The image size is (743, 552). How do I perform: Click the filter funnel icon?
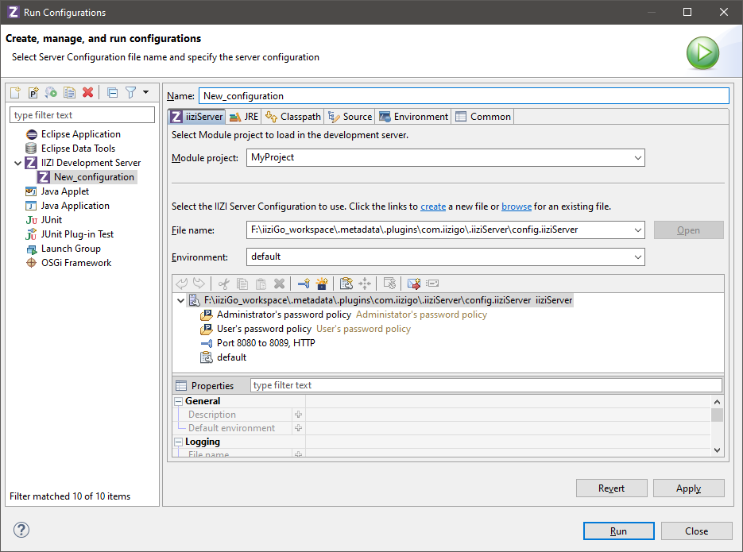click(131, 92)
